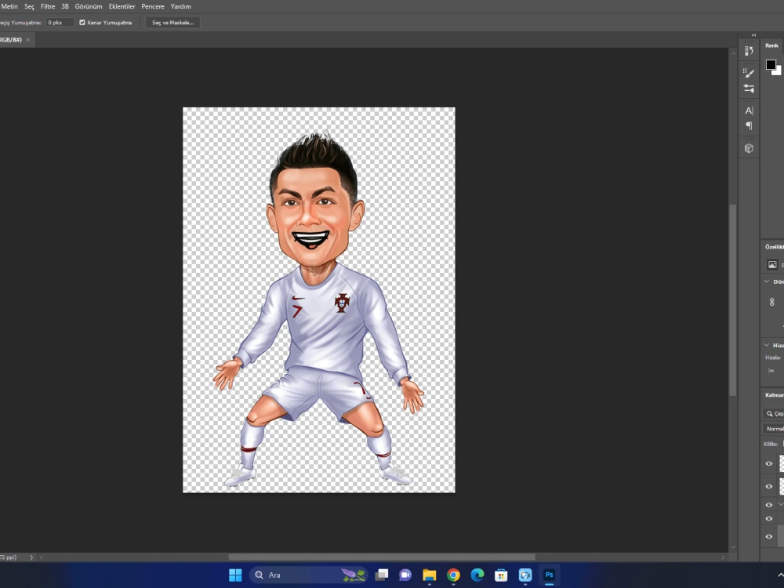
Task: Open the 3B menu
Action: coord(65,6)
